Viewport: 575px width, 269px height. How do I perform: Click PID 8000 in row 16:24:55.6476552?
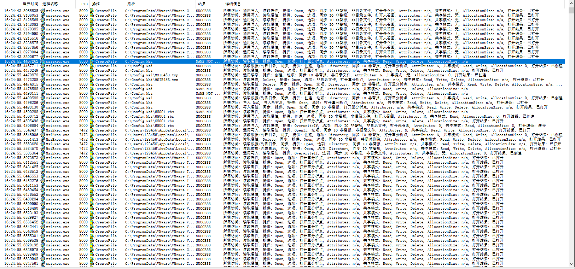pyautogui.click(x=83, y=194)
